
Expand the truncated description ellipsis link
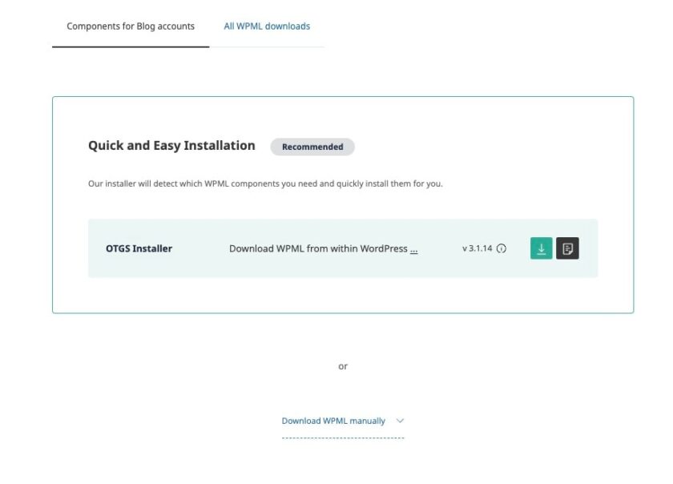(413, 249)
